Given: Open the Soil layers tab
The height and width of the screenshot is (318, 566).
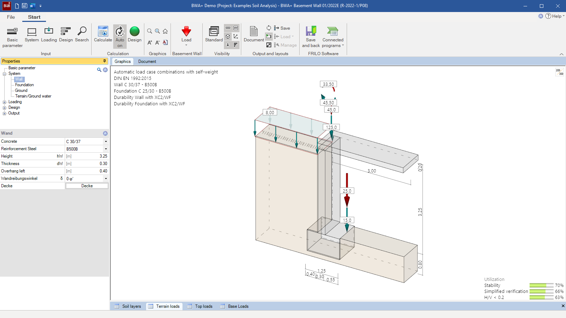Looking at the screenshot, I should pyautogui.click(x=128, y=306).
